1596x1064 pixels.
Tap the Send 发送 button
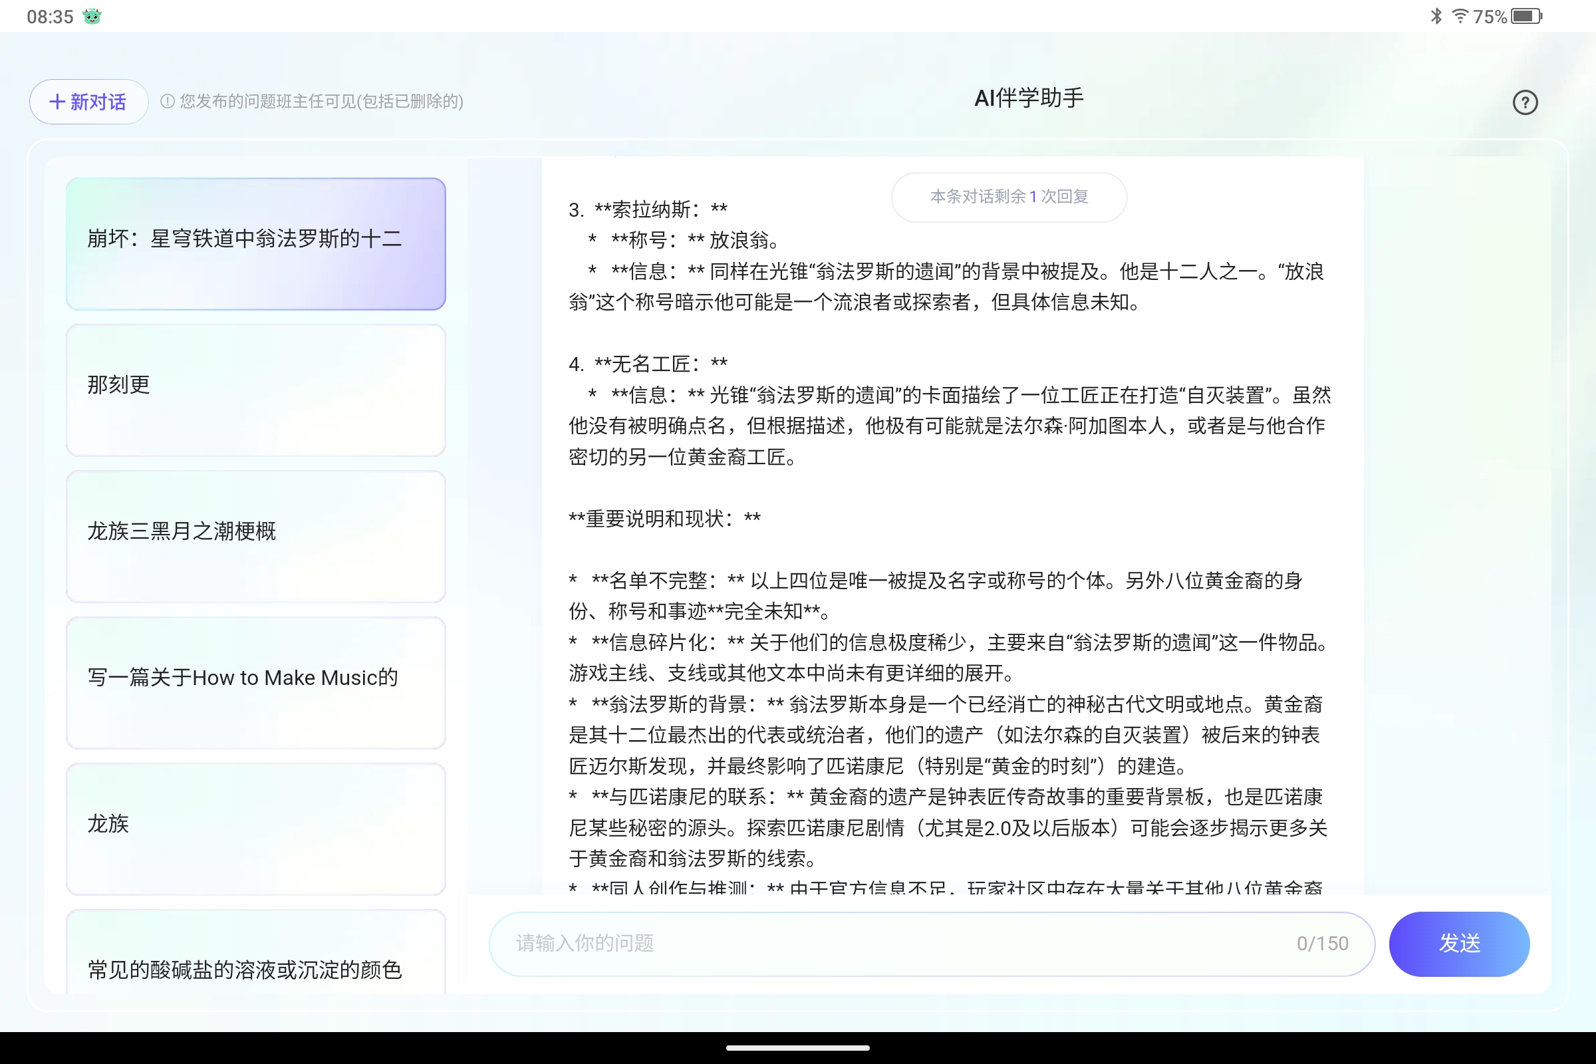click(x=1459, y=944)
